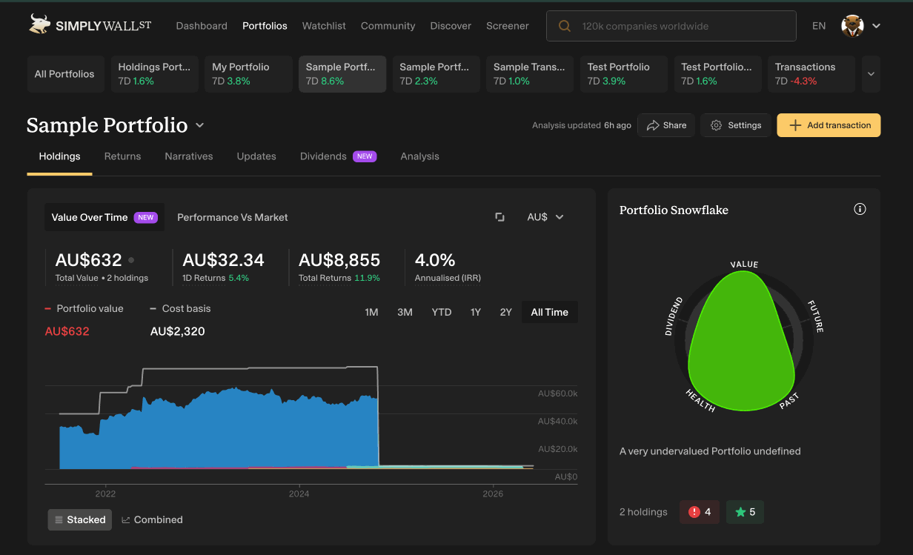Switch to the Updates tab
The height and width of the screenshot is (555, 913).
tap(256, 156)
